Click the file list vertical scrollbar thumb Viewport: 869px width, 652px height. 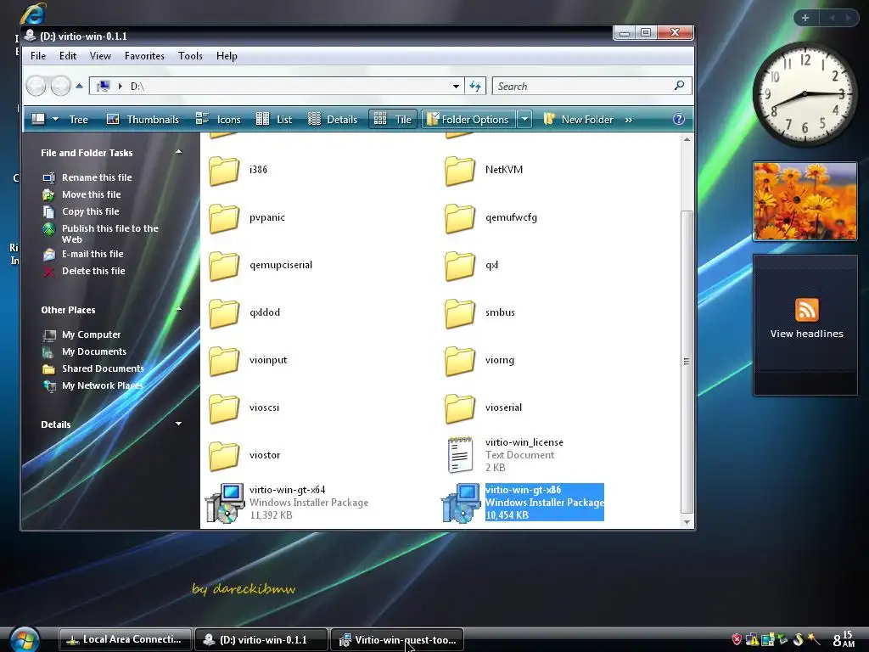(687, 362)
